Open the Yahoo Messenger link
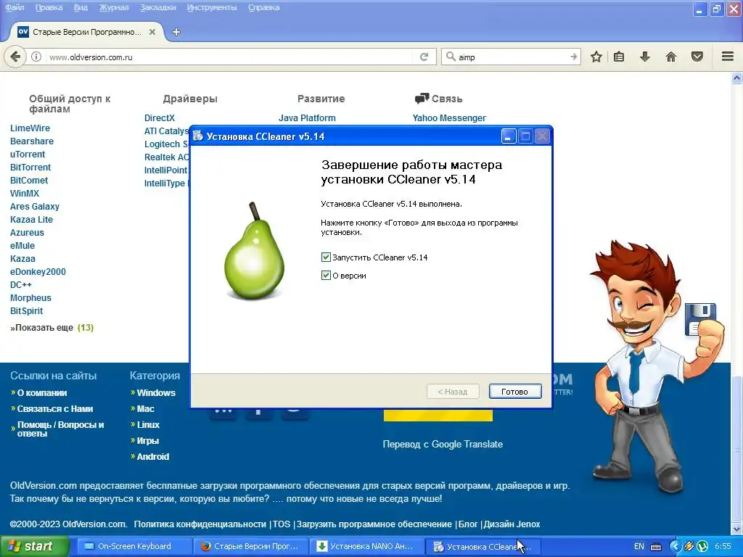 (449, 118)
